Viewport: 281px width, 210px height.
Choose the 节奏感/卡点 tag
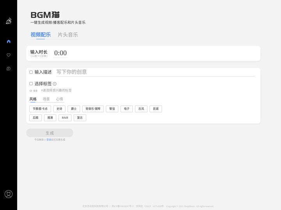click(40, 109)
